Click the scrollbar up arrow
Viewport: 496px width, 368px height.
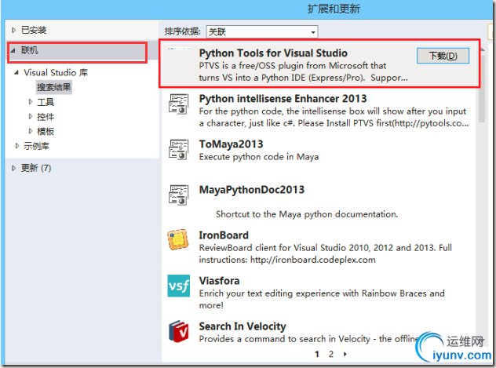[x=482, y=49]
